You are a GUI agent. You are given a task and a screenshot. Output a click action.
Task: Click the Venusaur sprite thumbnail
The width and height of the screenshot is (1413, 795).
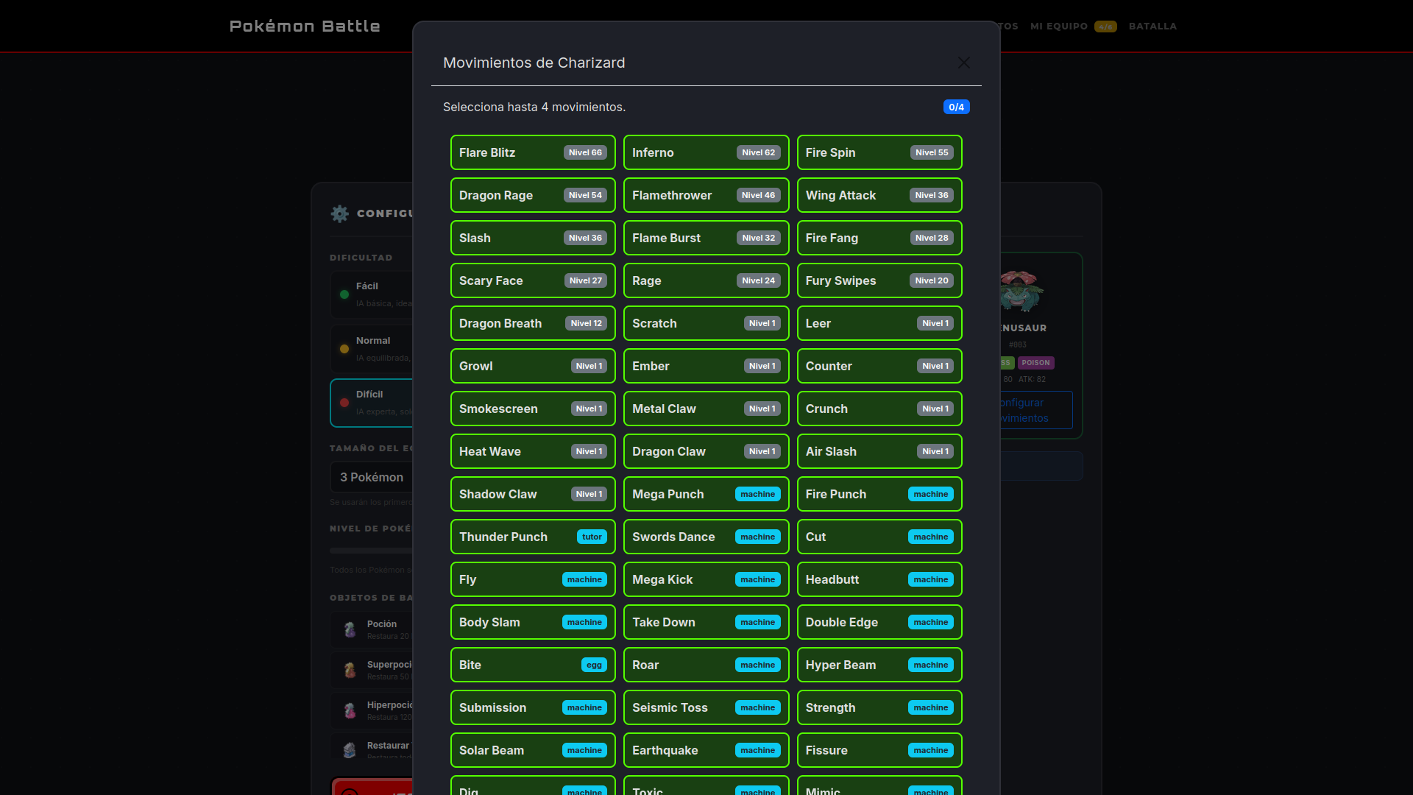point(1021,290)
